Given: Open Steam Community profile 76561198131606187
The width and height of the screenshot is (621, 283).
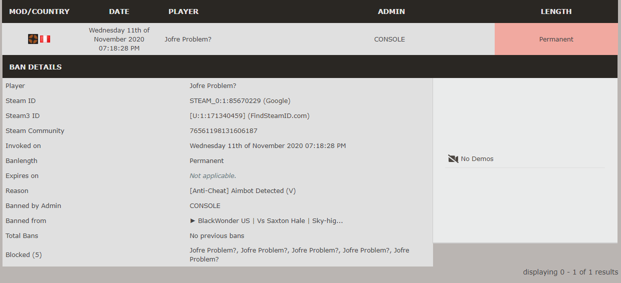Looking at the screenshot, I should (x=224, y=131).
